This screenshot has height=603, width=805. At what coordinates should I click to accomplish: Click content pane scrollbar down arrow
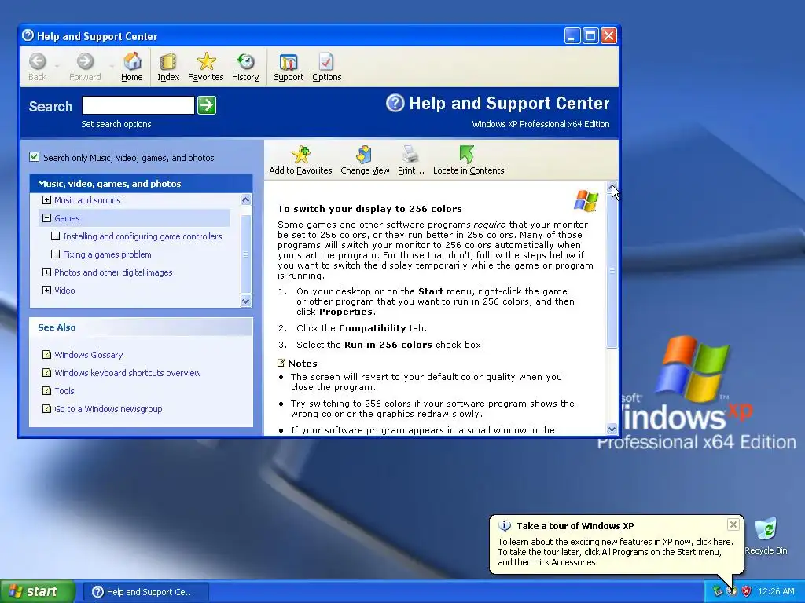(x=612, y=429)
